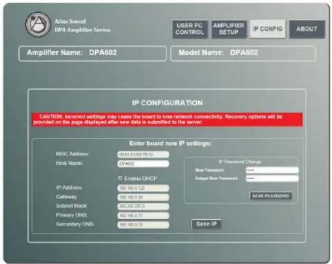Screen dimensions: 332x264
Task: Click the Primary DNS input field
Action: (143, 216)
